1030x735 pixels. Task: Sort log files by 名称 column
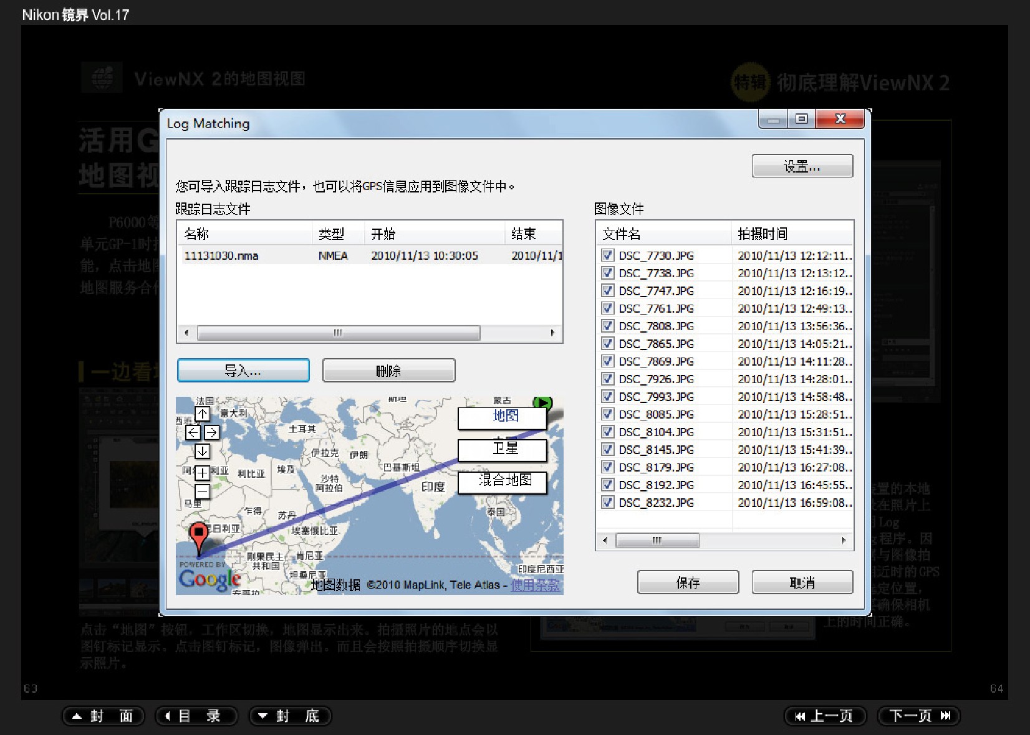[244, 234]
